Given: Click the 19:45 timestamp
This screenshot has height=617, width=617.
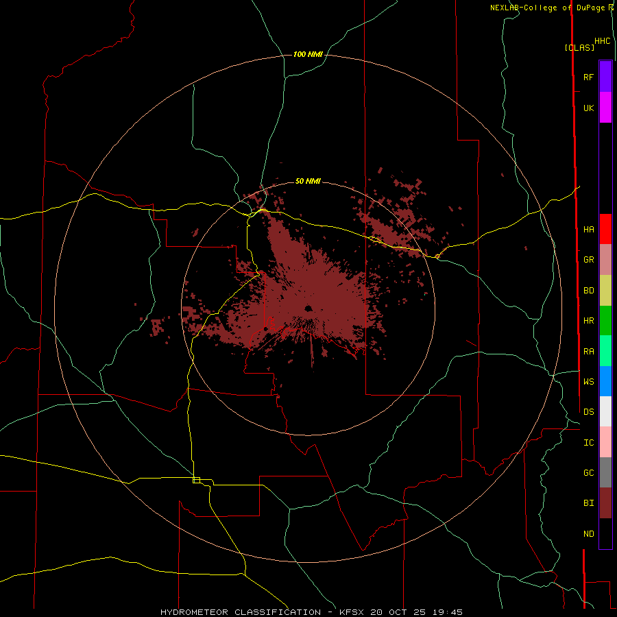Looking at the screenshot, I should coord(449,612).
